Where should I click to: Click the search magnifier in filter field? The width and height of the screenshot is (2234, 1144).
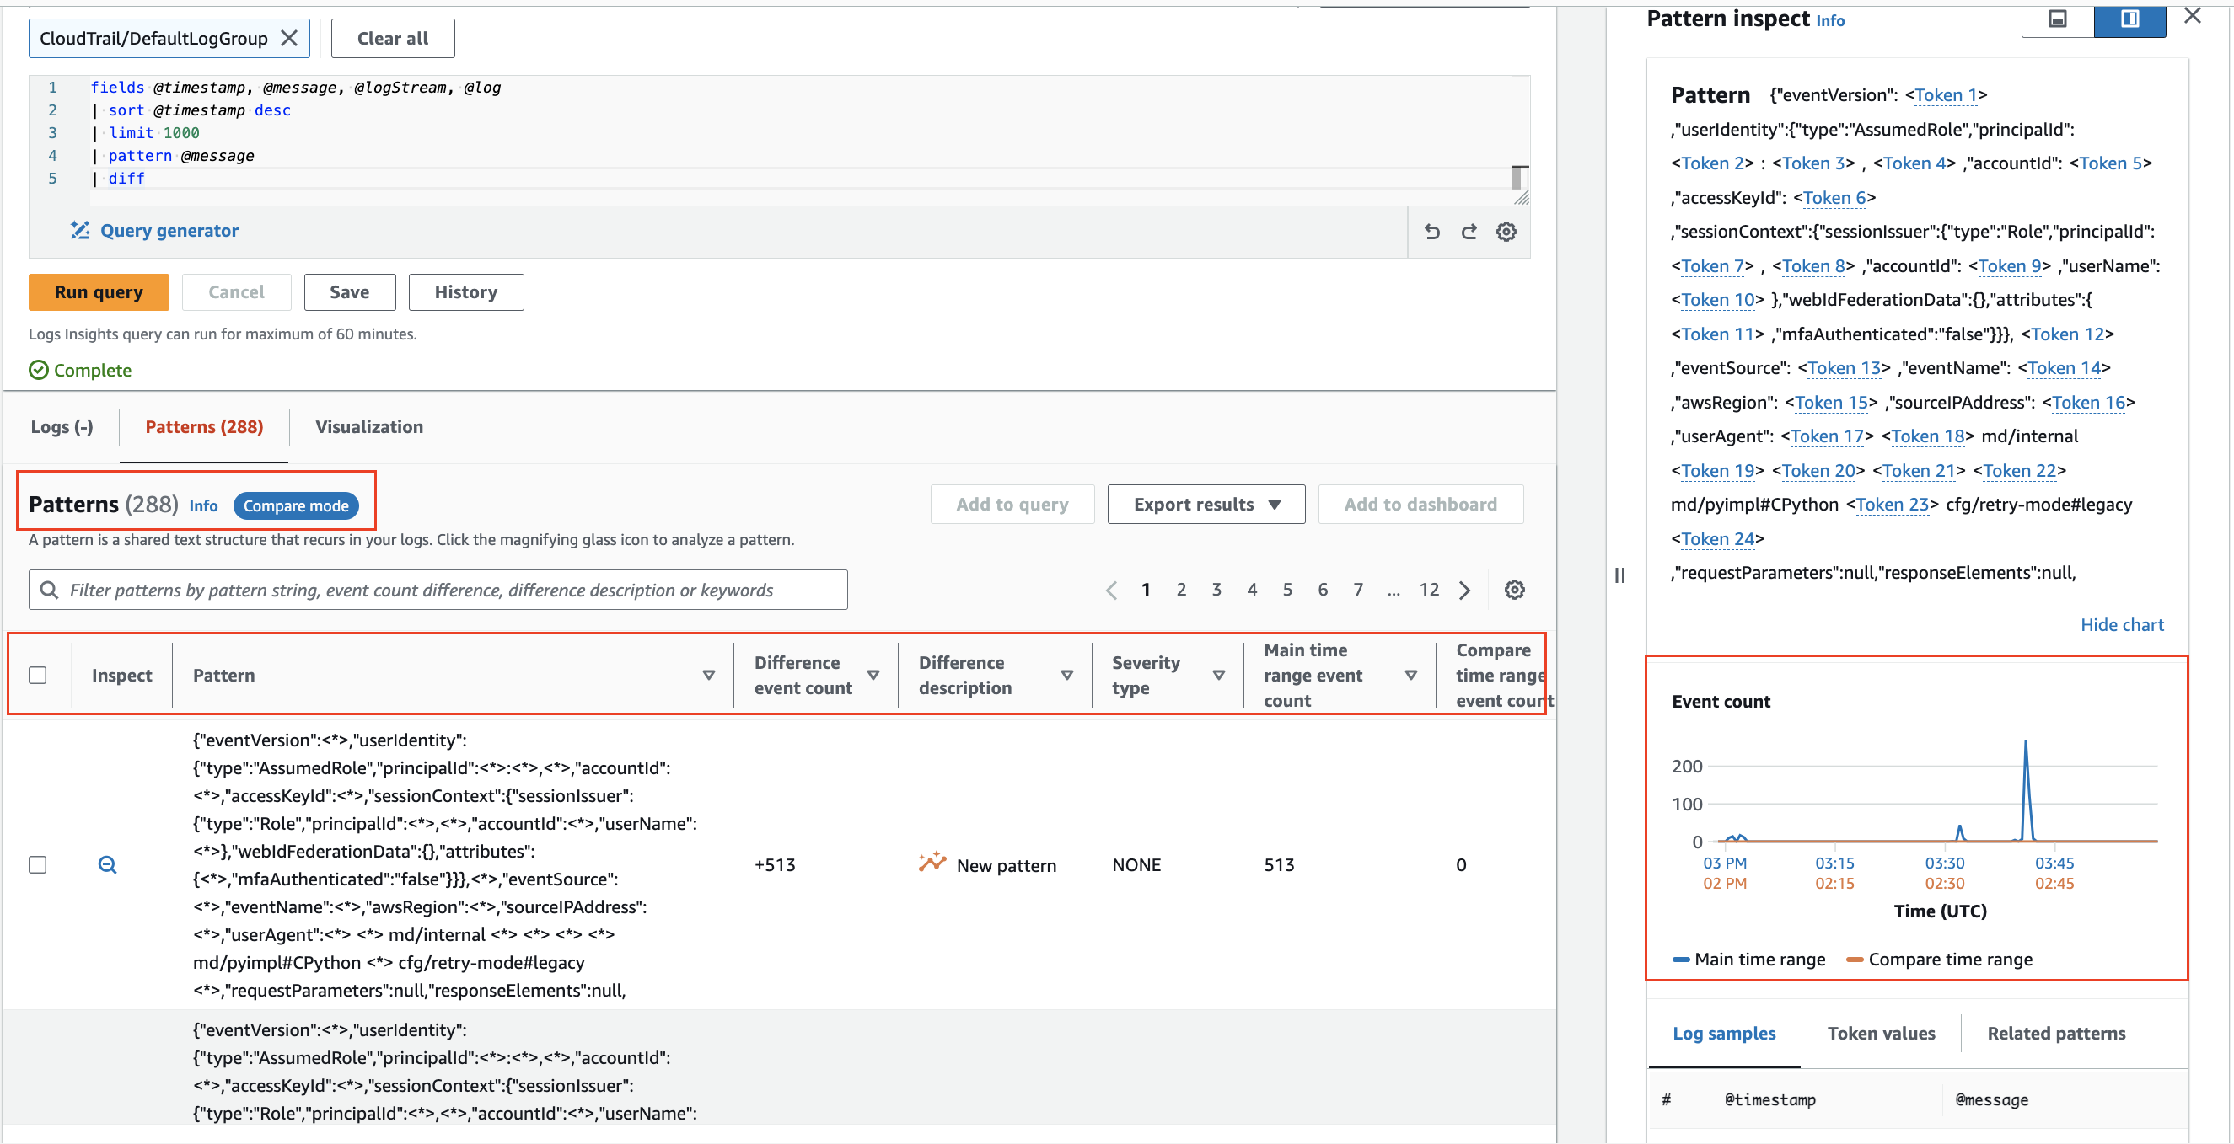pyautogui.click(x=49, y=590)
